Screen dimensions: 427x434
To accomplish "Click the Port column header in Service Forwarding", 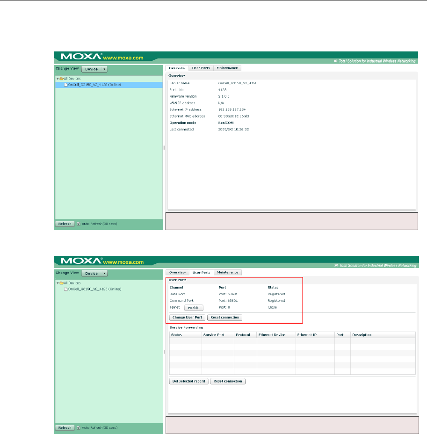I will [x=342, y=335].
